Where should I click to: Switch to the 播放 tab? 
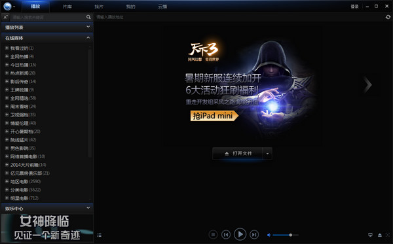pyautogui.click(x=35, y=7)
